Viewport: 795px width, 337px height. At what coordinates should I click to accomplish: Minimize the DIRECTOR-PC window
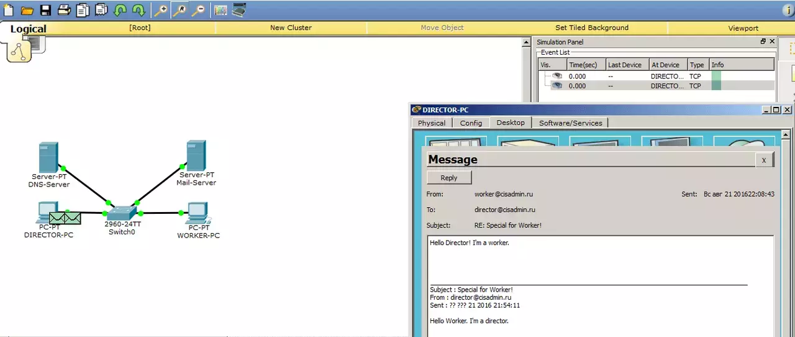[x=767, y=109]
